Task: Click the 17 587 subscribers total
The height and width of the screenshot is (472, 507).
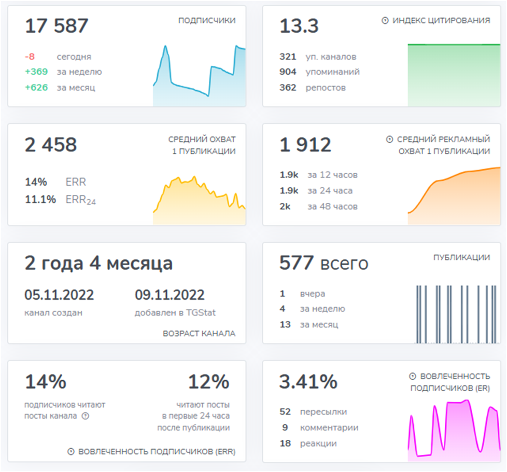Action: pyautogui.click(x=57, y=26)
